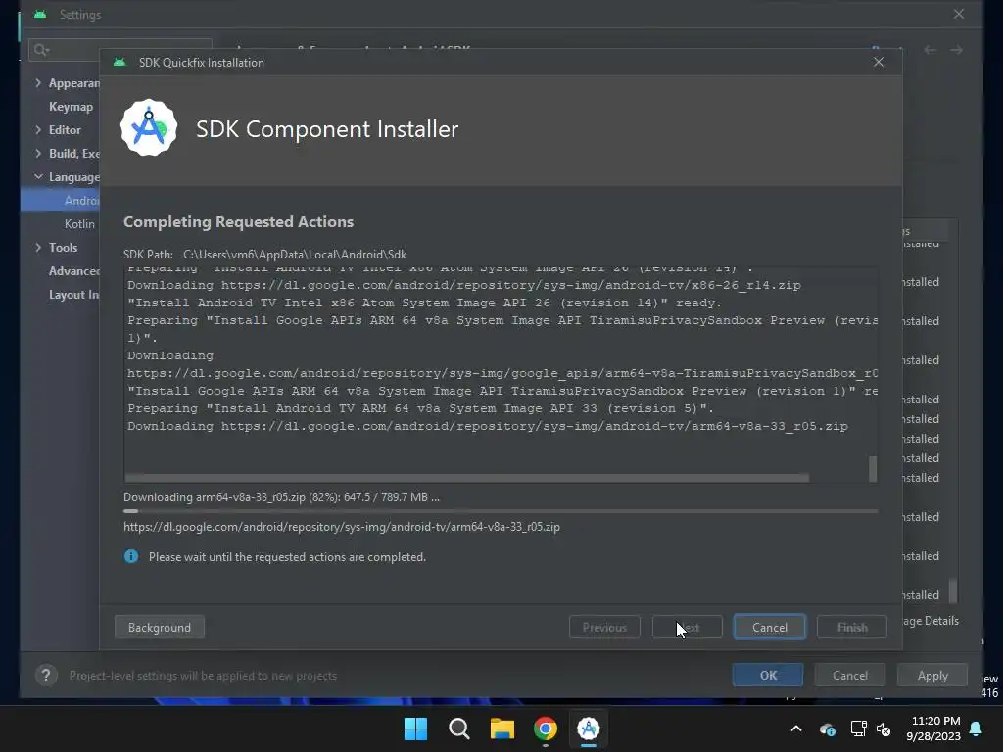Open Windows taskbar search

tap(459, 728)
